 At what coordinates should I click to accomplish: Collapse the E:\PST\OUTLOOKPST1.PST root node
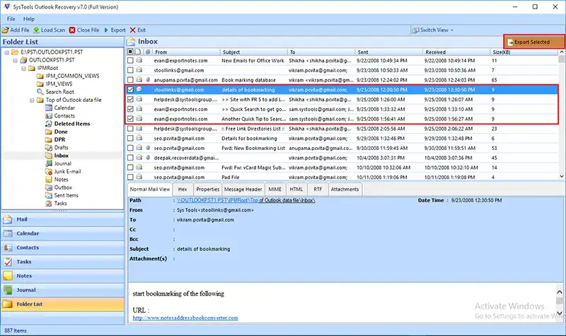click(x=7, y=52)
